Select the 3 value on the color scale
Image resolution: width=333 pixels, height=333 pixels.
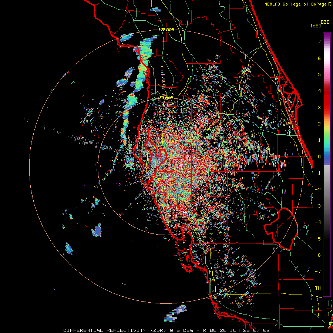(x=319, y=107)
